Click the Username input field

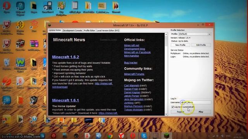[196, 102]
